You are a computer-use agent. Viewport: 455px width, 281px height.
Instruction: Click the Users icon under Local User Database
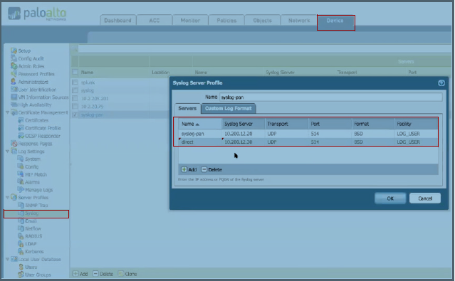click(21, 267)
